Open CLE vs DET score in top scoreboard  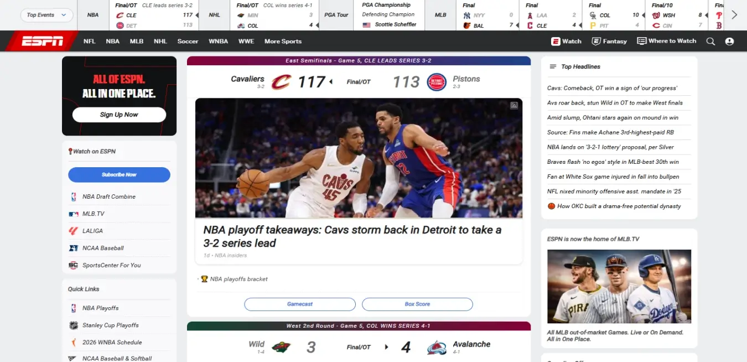[x=154, y=15]
